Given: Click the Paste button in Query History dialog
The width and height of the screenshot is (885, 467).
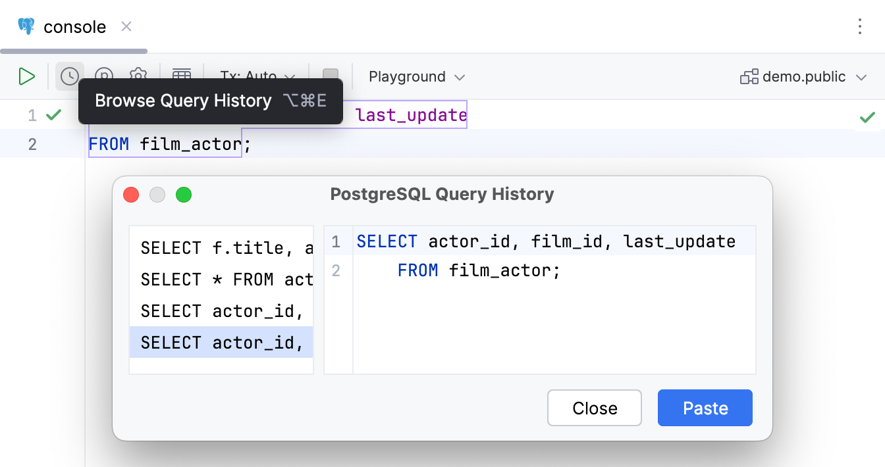Looking at the screenshot, I should pyautogui.click(x=705, y=408).
